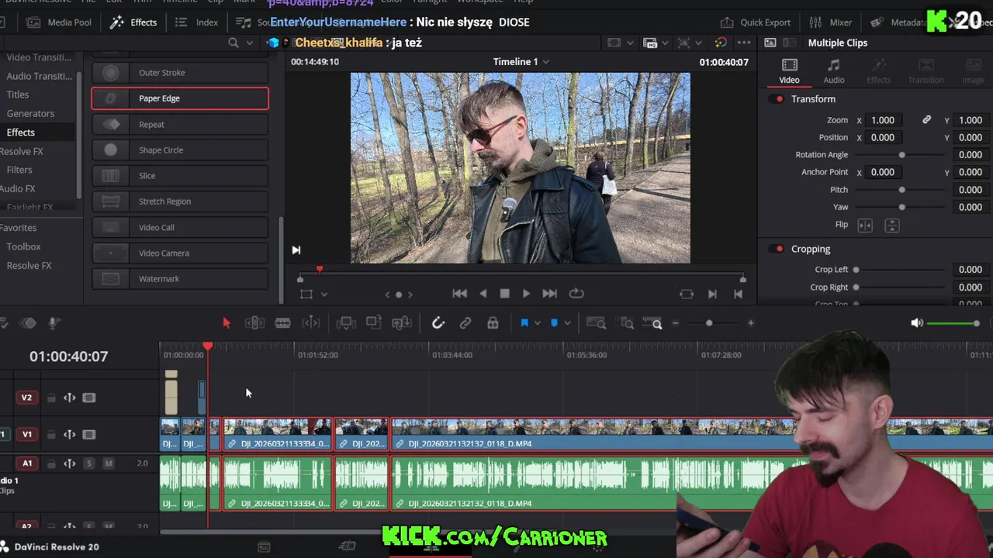Toggle V2 track lock icon
Viewport: 993px width, 558px height.
click(x=51, y=398)
